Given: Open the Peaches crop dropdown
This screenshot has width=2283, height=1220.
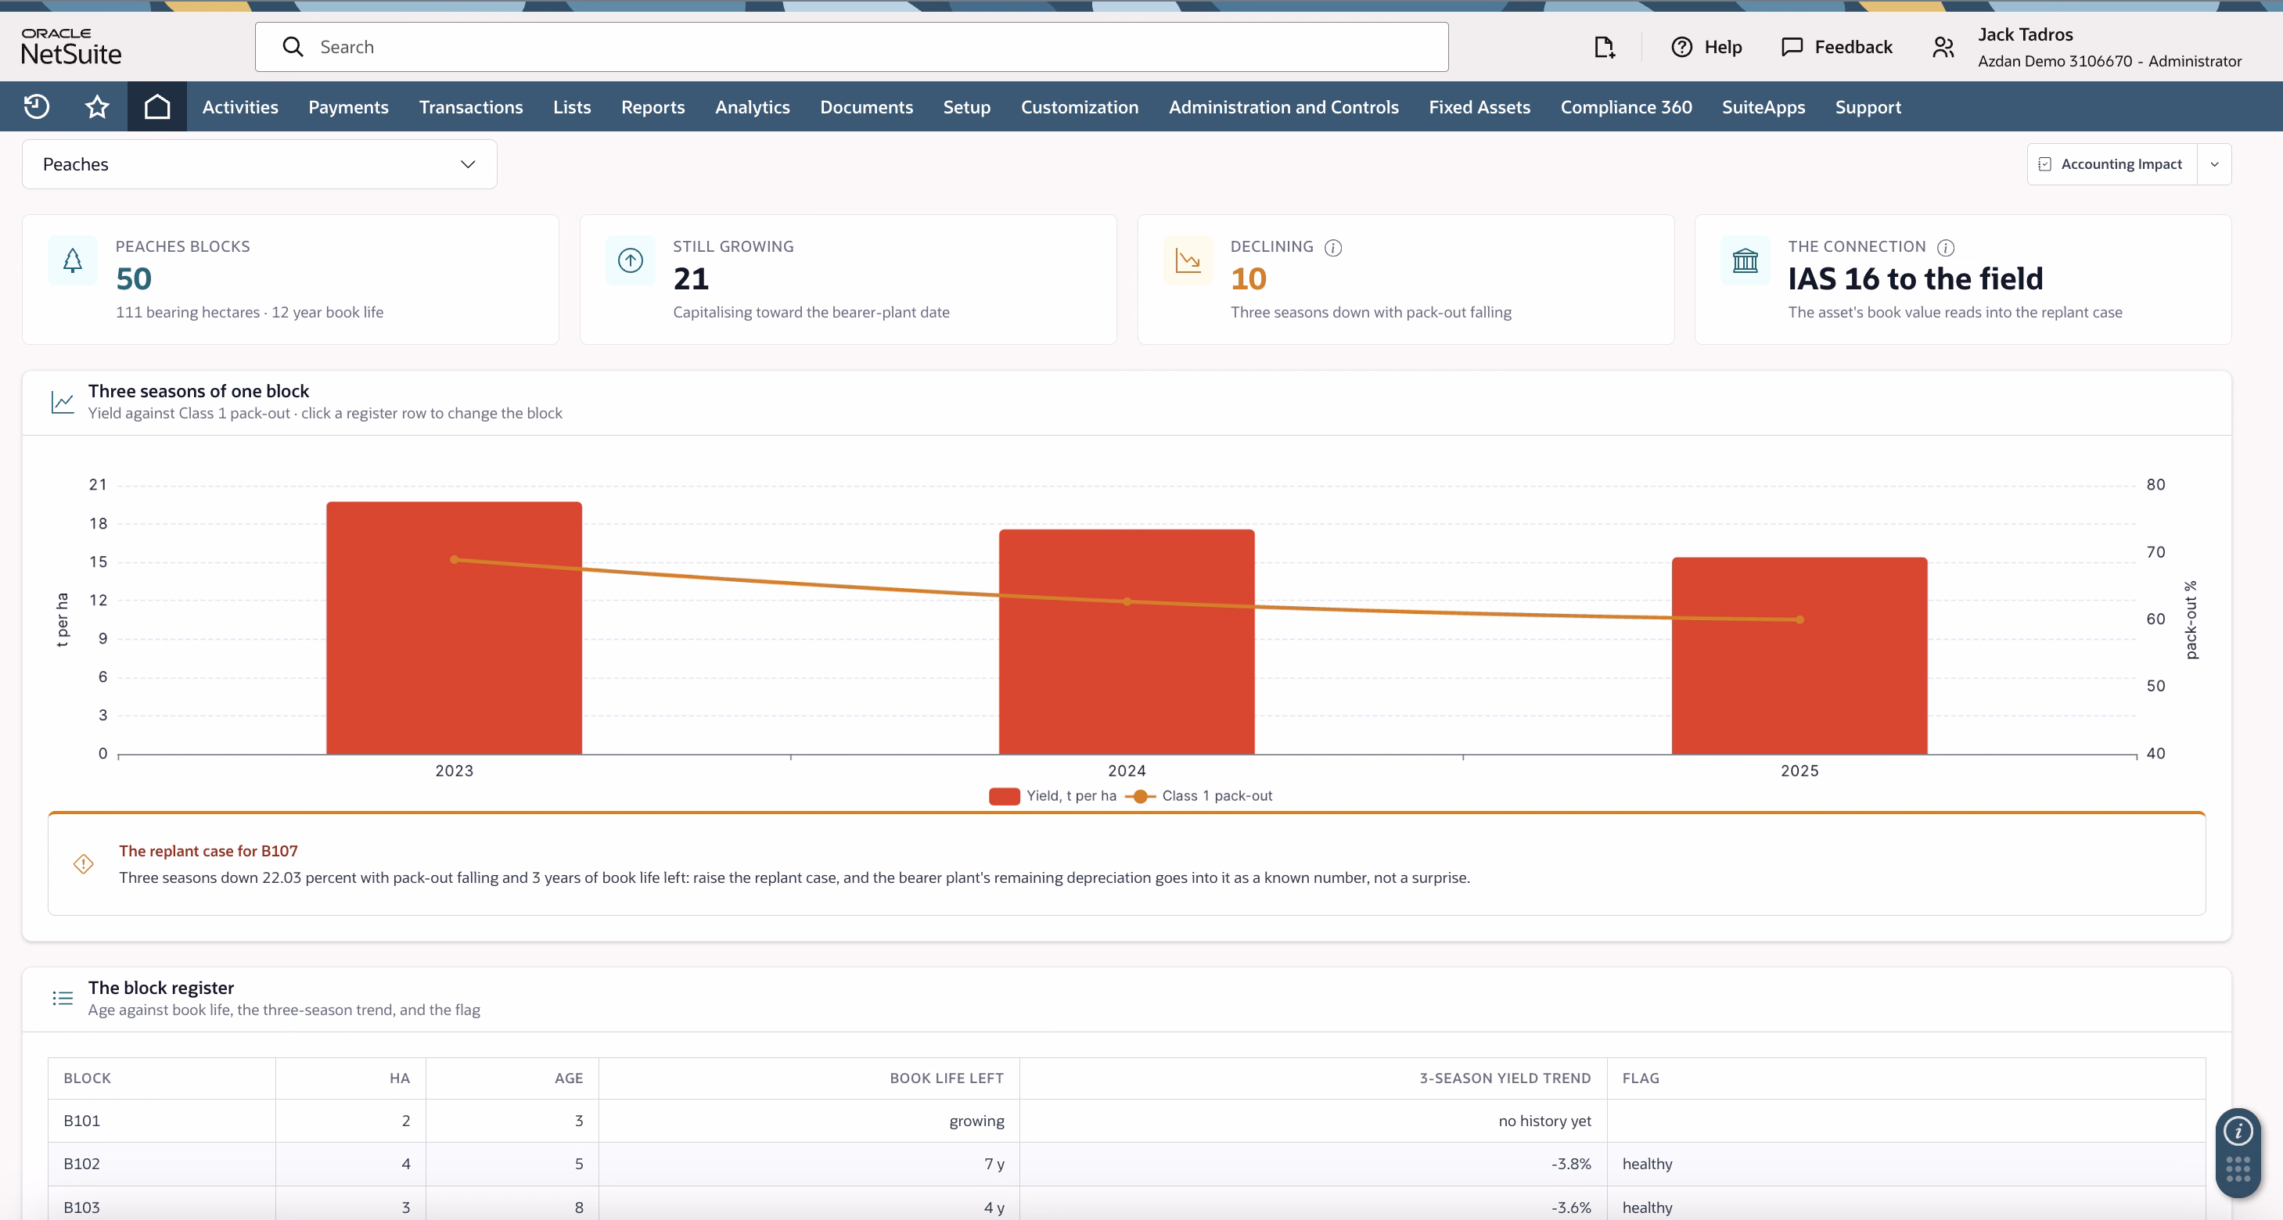Looking at the screenshot, I should tap(259, 164).
